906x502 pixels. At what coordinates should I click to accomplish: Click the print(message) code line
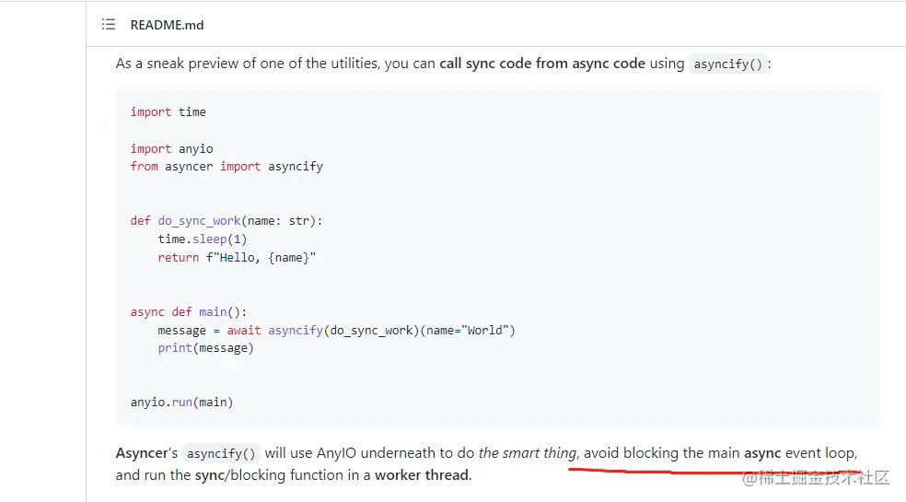[x=205, y=348]
